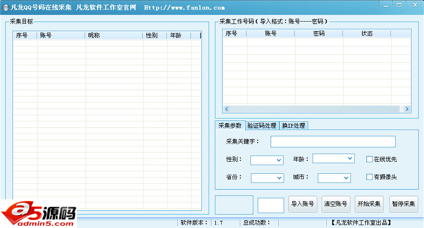Open the 验证码处理 tab
424x228 pixels.
262,126
